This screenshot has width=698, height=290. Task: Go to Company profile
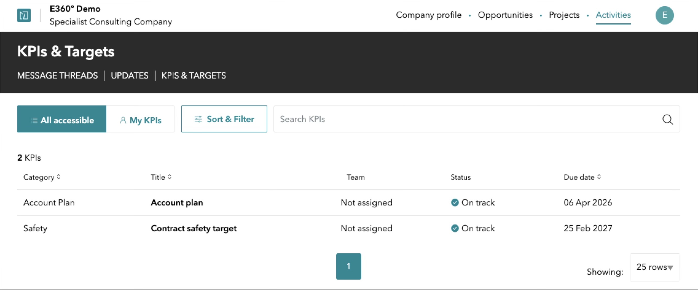pyautogui.click(x=429, y=15)
